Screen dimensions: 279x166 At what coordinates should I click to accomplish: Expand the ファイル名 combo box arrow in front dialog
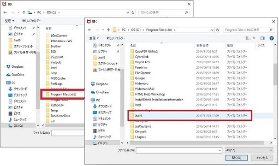click(x=220, y=150)
